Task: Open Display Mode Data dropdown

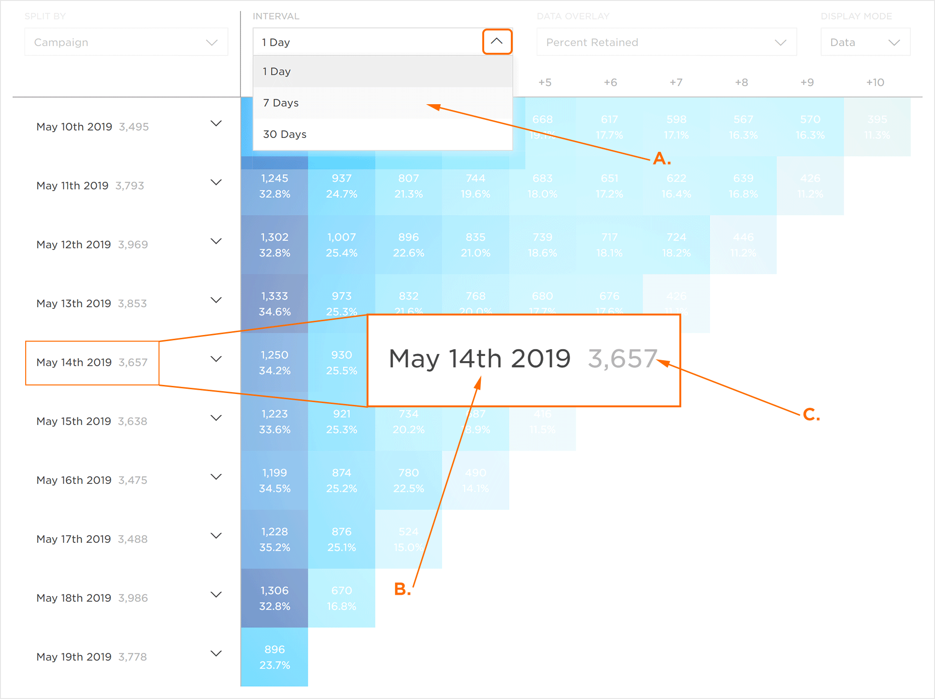Action: (x=865, y=42)
